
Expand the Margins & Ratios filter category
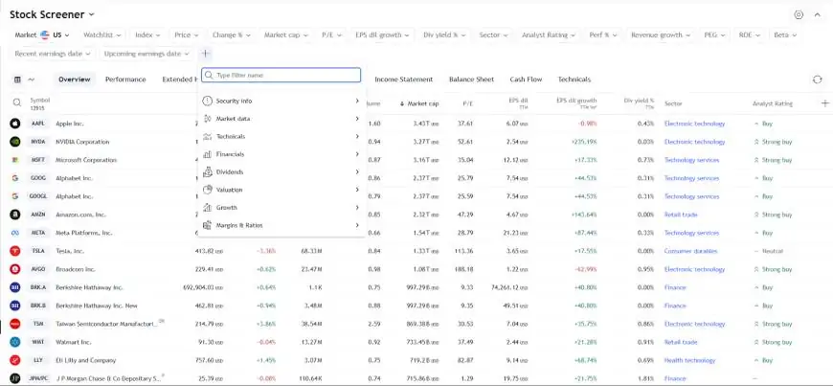[x=281, y=225]
